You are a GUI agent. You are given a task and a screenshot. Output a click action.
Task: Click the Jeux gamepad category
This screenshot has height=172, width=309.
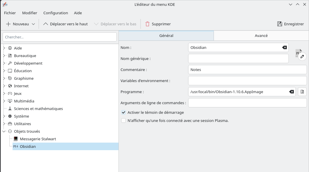[x=10, y=93]
